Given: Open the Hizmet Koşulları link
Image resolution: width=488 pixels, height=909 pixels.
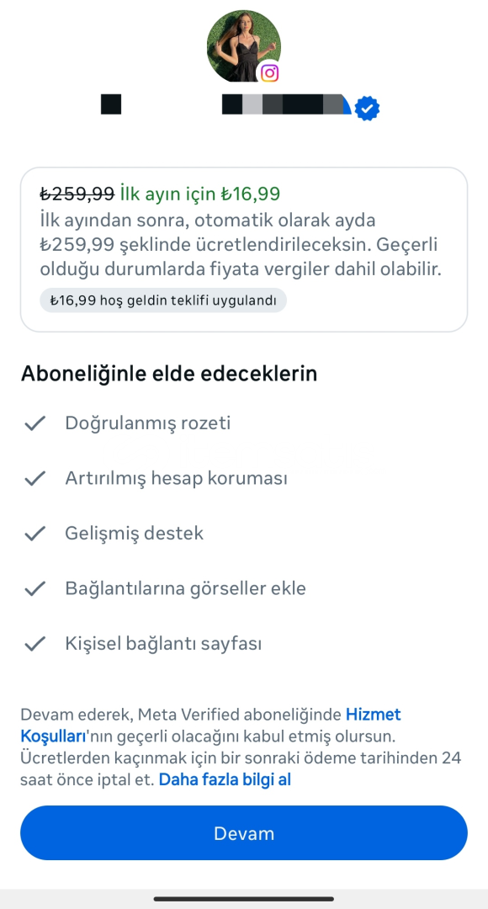Looking at the screenshot, I should click(211, 726).
